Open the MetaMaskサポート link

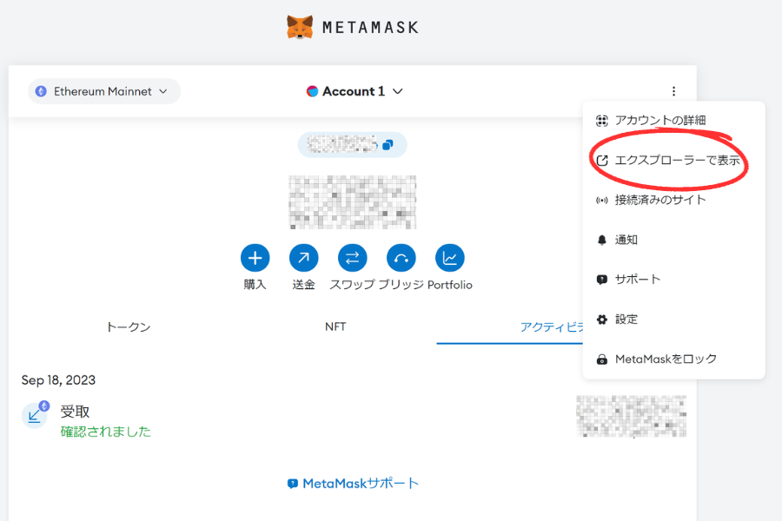click(353, 484)
